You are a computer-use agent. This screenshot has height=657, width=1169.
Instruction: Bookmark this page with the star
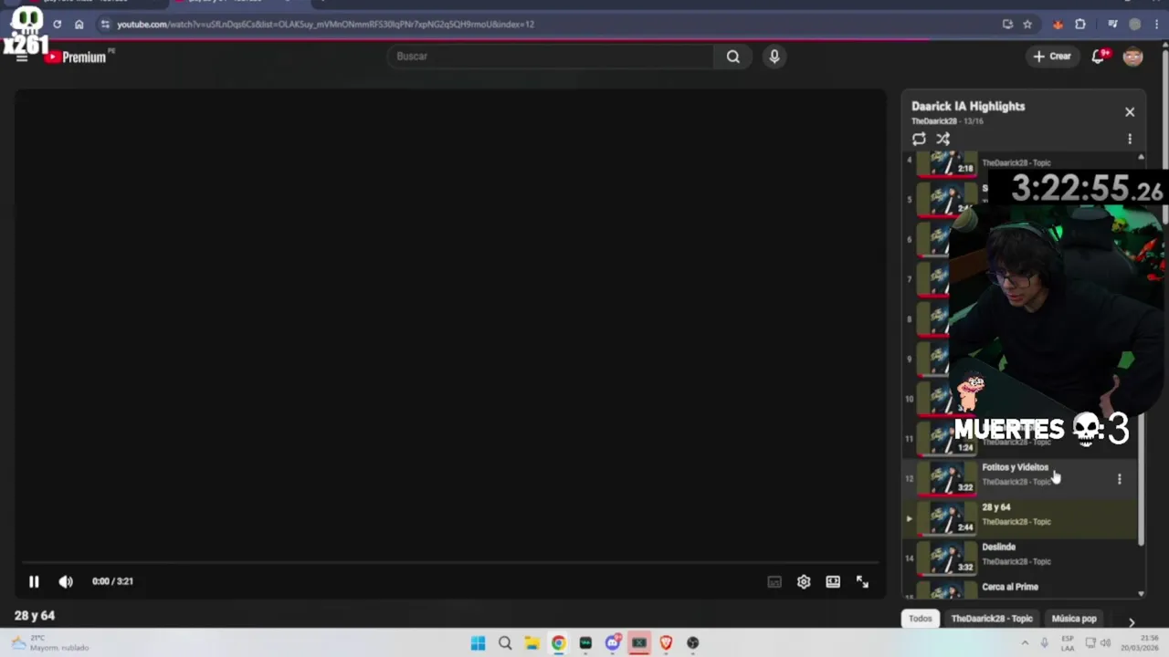(1027, 25)
